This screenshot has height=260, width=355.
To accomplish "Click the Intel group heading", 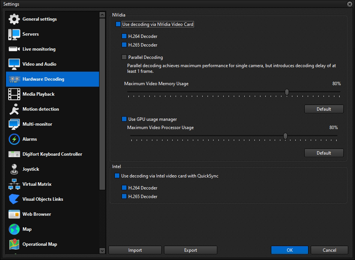I will tap(116, 167).
